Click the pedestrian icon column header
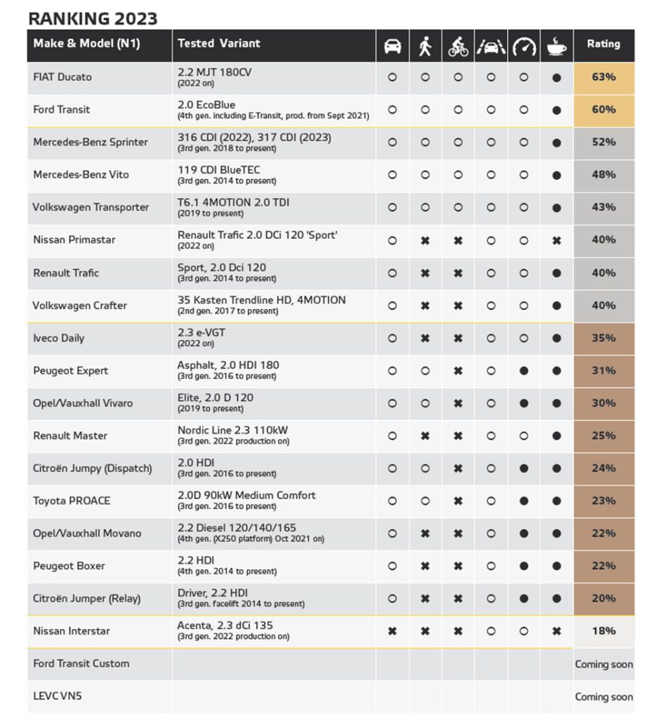The image size is (656, 719). 425,46
